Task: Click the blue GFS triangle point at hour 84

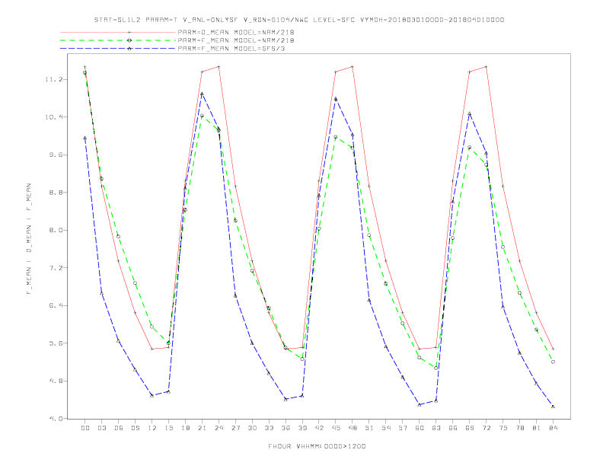Action: pyautogui.click(x=553, y=407)
